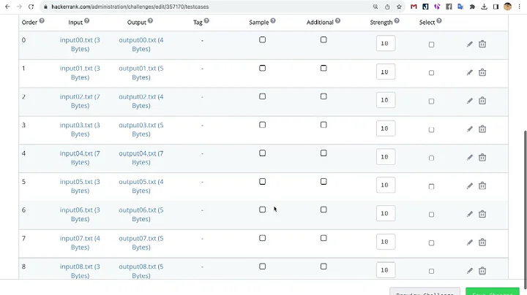Image resolution: width=527 pixels, height=295 pixels.
Task: Click the pencil icon for test case 4
Action: (470, 158)
